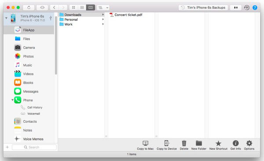Go forward with the right arrow

(63, 7)
